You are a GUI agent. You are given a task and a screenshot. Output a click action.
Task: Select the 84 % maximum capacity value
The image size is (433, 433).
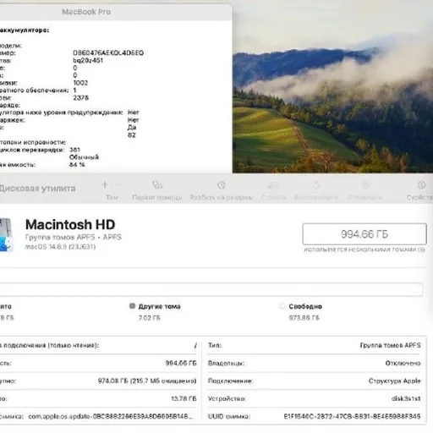(x=77, y=165)
